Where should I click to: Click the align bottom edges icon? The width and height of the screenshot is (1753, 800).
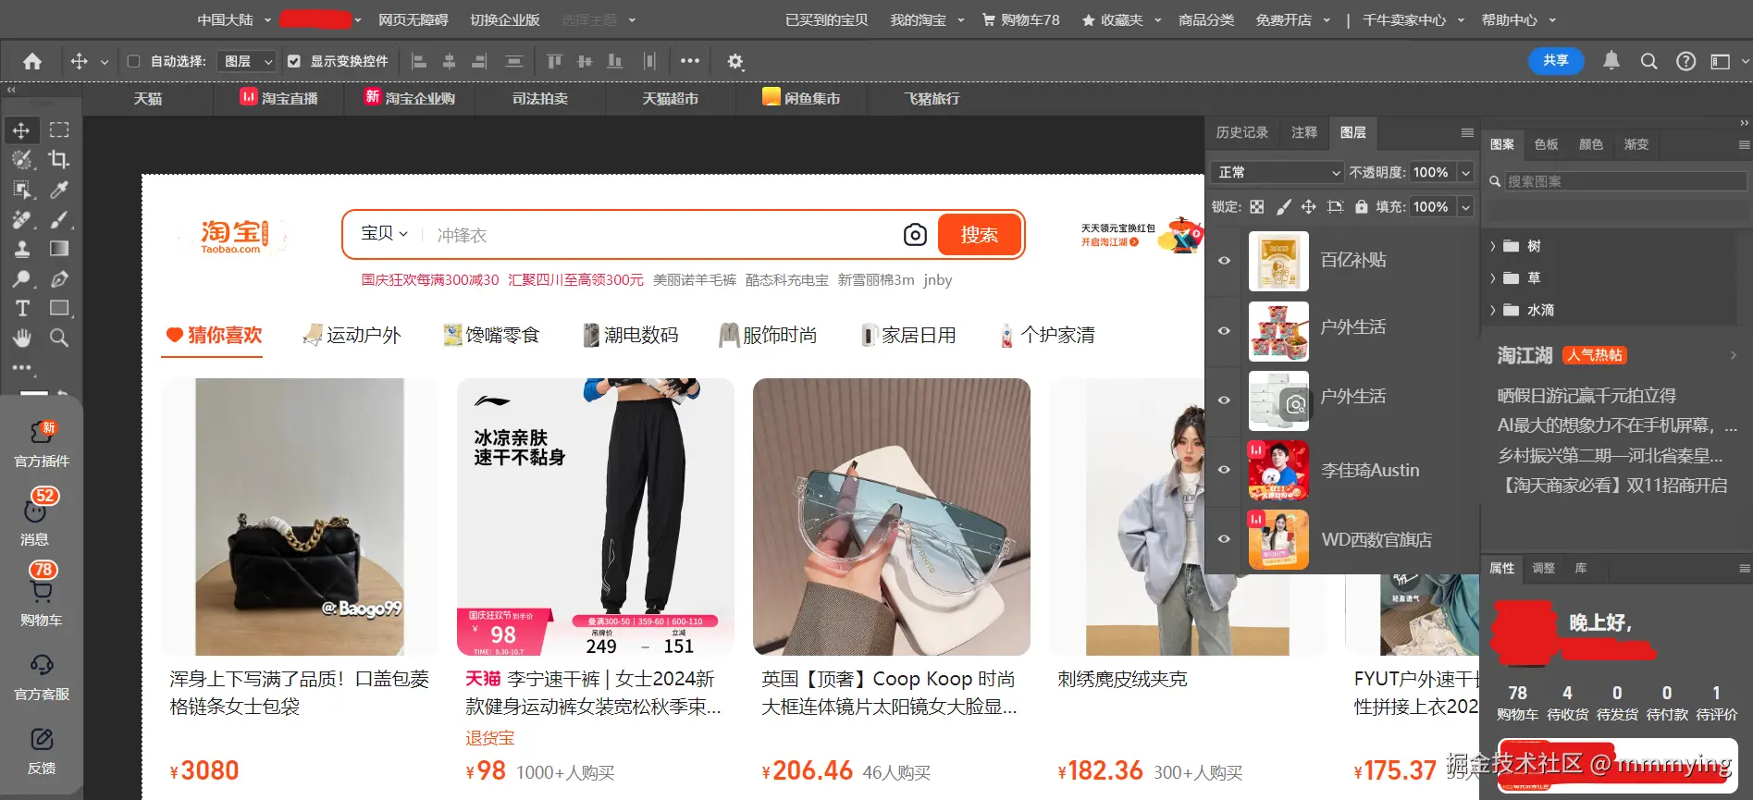point(614,61)
